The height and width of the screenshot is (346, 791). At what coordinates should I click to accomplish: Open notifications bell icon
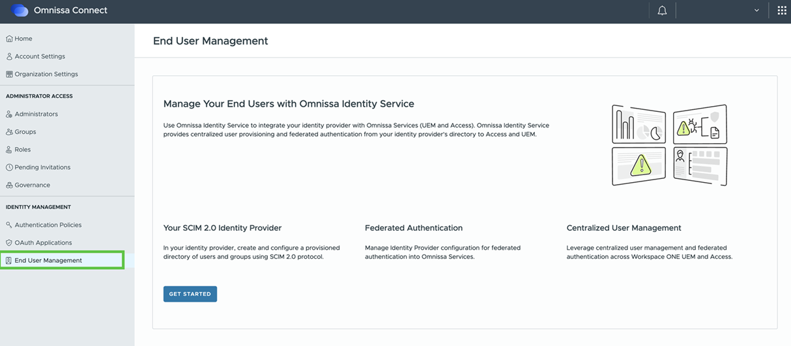click(662, 10)
